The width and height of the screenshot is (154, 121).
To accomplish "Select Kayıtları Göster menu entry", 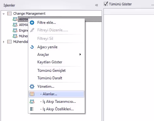I will click(56, 62).
